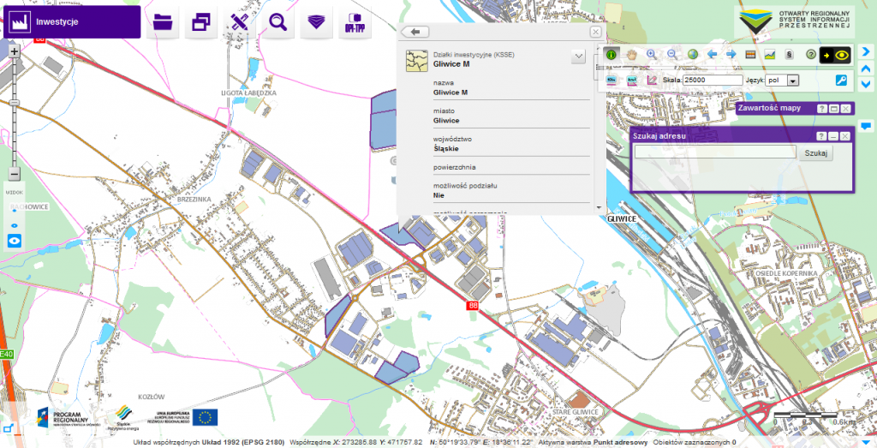Click the paragraph sign legal icon
This screenshot has width=877, height=448.
coord(789,55)
